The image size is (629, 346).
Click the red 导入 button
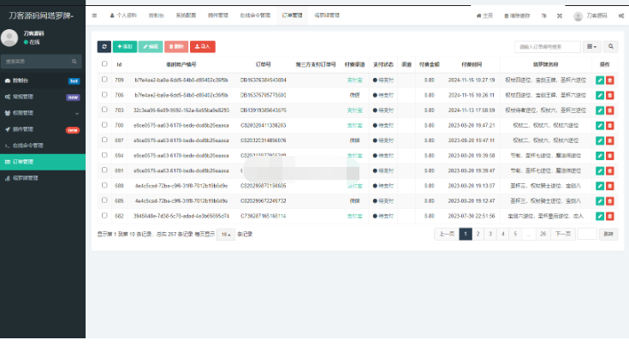tap(203, 46)
